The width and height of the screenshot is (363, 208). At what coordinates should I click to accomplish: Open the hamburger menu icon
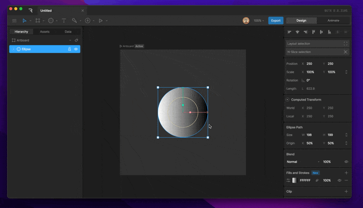point(15,20)
